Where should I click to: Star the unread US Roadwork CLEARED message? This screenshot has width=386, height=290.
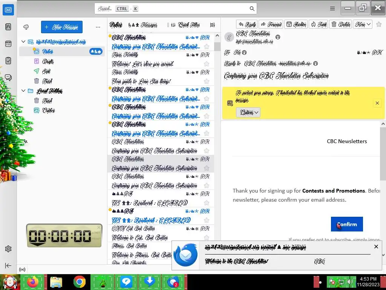[207, 220]
